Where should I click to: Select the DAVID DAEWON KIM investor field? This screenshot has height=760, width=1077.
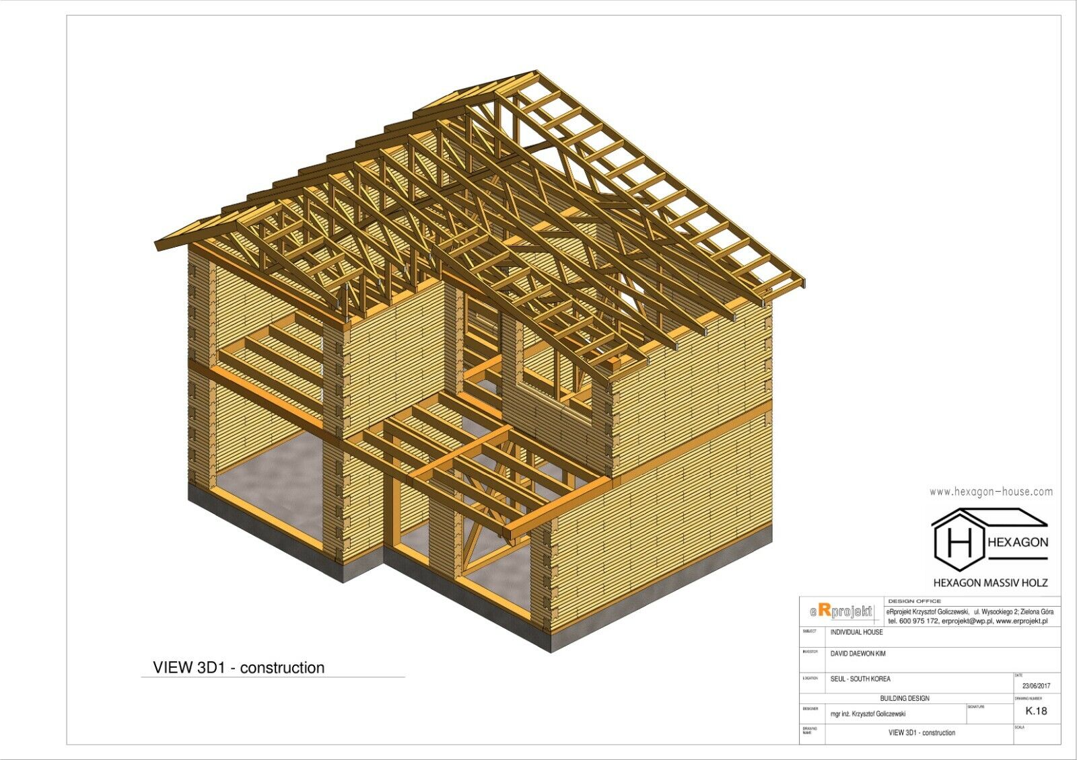click(x=858, y=654)
